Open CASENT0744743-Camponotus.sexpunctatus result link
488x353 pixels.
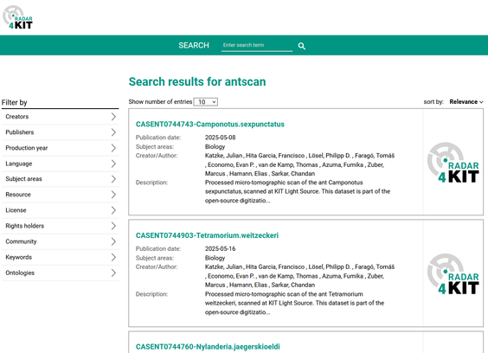point(210,125)
